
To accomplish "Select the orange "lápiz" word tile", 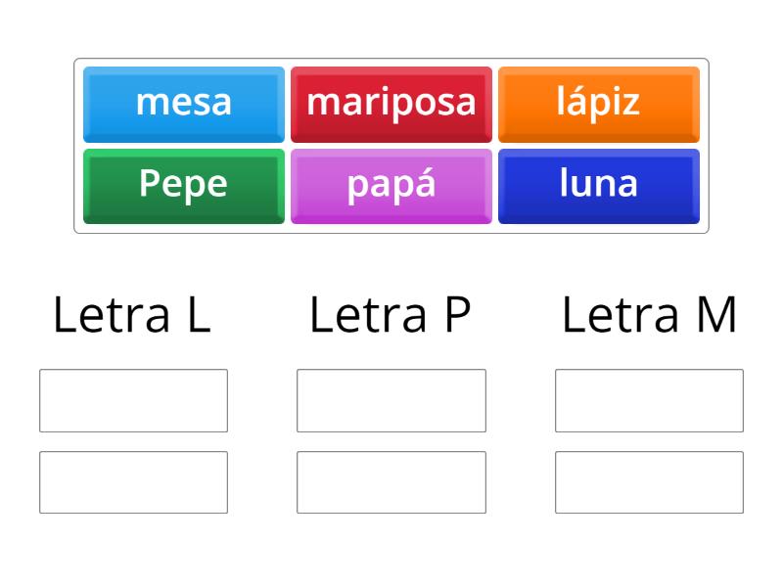I will 598,102.
